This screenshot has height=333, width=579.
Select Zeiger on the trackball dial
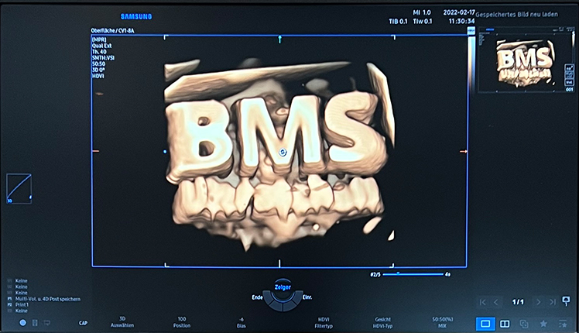click(283, 287)
